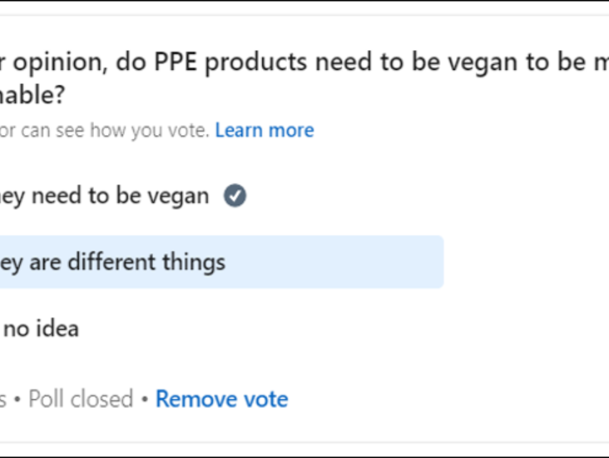Select the 'need to be vegan' option
The image size is (609, 458).
(104, 197)
